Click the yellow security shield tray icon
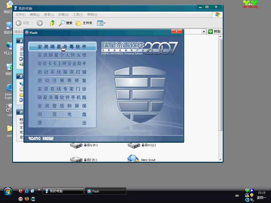 [252, 195]
